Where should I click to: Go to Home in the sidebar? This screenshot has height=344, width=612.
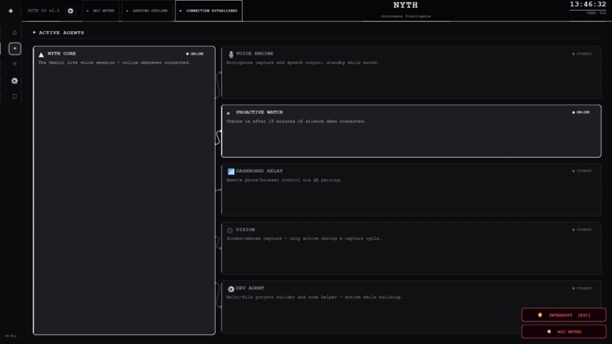point(15,33)
